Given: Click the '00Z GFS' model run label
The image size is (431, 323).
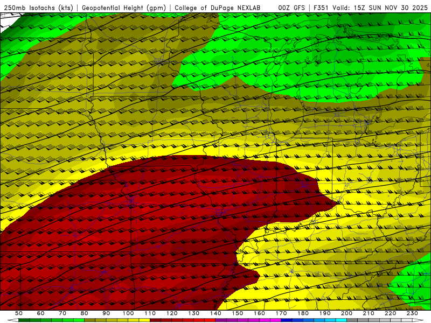Looking at the screenshot, I should [291, 8].
